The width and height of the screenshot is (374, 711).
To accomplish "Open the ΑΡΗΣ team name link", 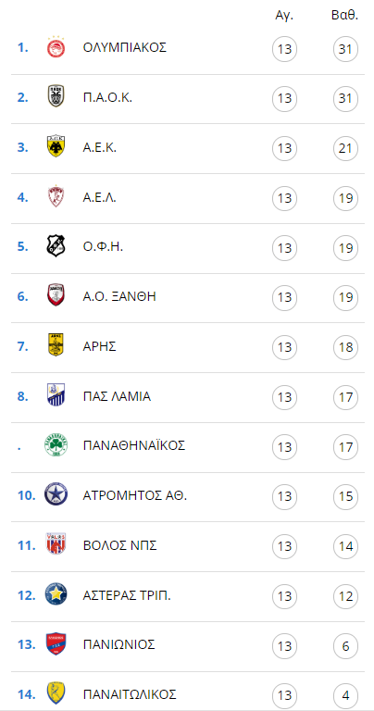I will [100, 346].
